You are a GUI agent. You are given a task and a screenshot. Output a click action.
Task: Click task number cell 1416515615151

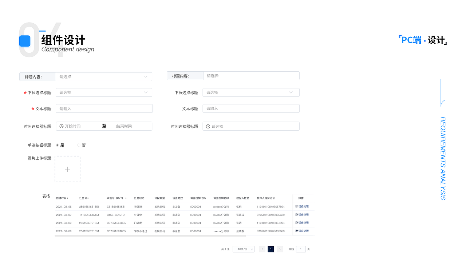point(89,215)
